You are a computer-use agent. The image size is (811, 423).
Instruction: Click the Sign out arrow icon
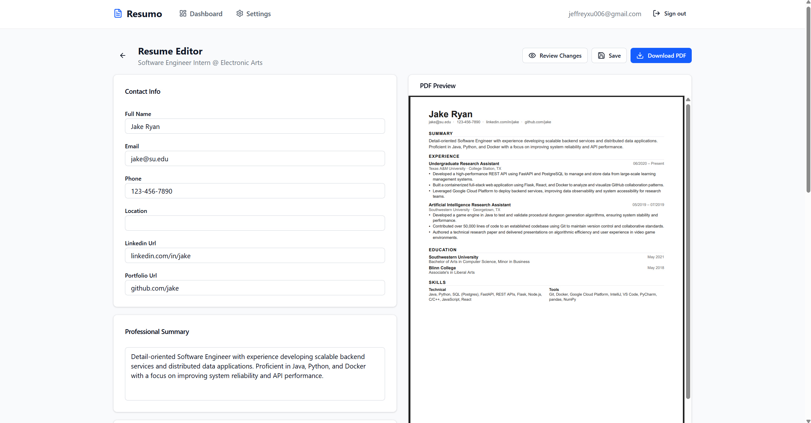click(x=657, y=13)
